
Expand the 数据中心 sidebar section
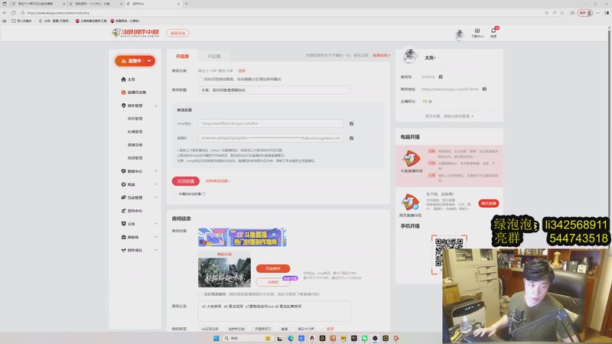pyautogui.click(x=156, y=171)
